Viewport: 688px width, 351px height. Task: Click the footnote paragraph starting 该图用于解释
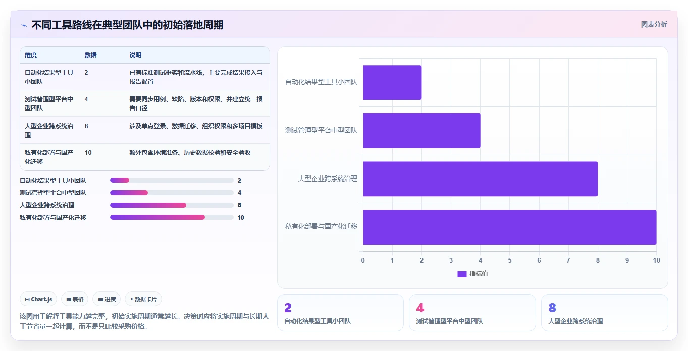[144, 321]
